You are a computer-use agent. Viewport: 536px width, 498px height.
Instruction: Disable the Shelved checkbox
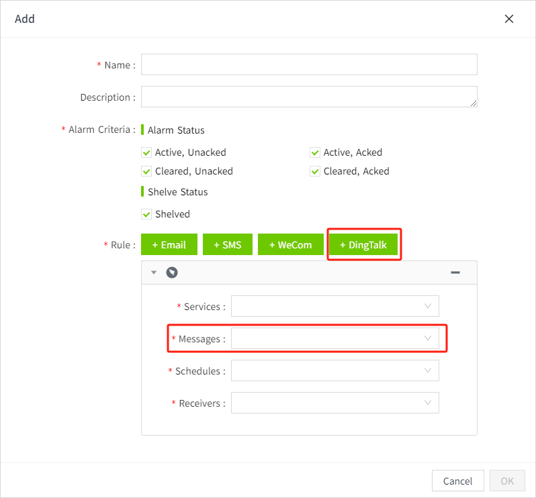pyautogui.click(x=146, y=214)
